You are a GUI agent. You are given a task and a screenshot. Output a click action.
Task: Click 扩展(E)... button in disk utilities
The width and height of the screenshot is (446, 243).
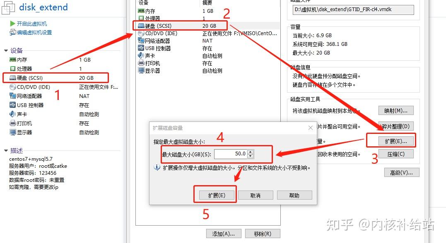(x=396, y=141)
